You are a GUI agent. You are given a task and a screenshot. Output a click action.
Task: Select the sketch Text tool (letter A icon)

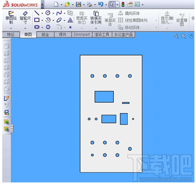click(70, 20)
